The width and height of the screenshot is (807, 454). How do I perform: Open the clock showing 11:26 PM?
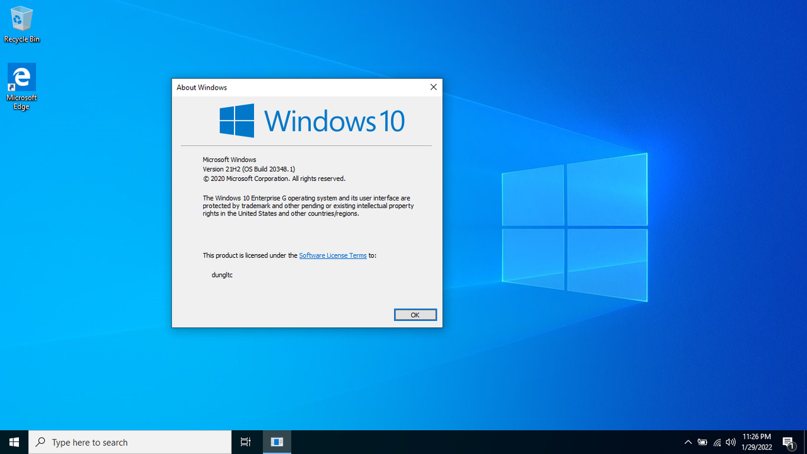point(757,442)
